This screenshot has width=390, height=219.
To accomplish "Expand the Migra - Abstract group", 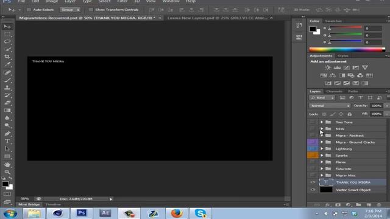I will tap(322, 136).
